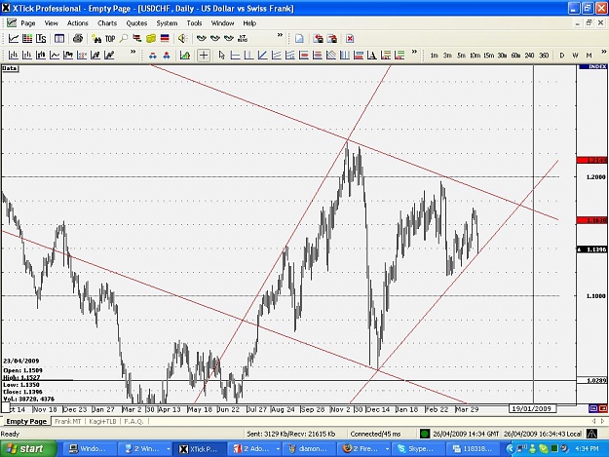Select the text annotation A tool
Image resolution: width=609 pixels, height=457 pixels.
[x=372, y=56]
